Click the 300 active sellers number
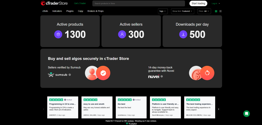The width and height of the screenshot is (262, 125). [x=136, y=35]
